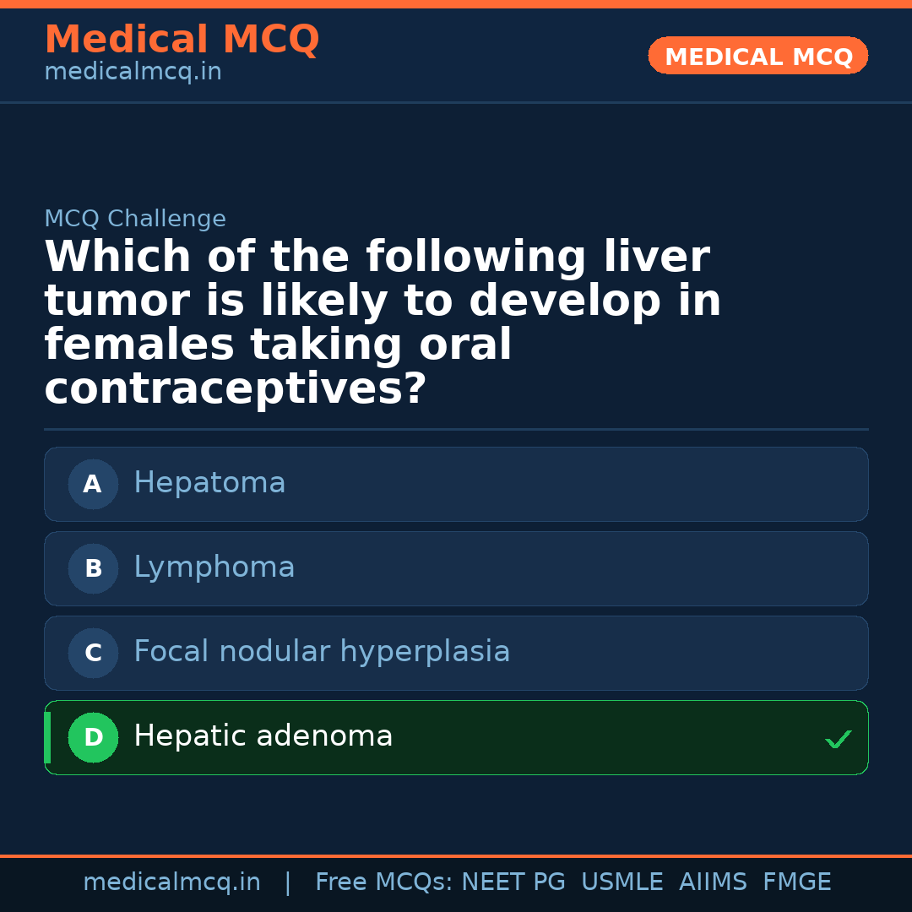
Task: Click the letter A circle icon
Action: point(93,485)
